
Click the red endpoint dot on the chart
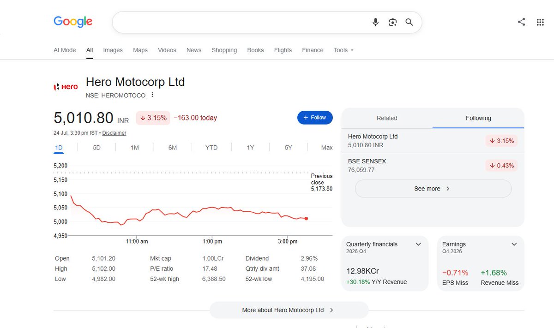306,218
